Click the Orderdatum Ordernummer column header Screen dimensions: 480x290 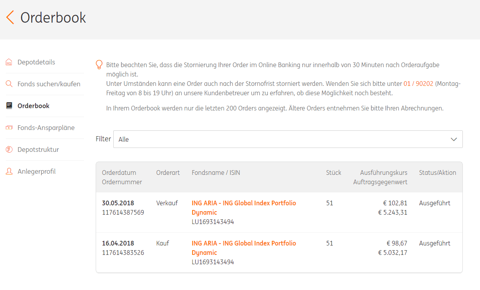(x=122, y=177)
